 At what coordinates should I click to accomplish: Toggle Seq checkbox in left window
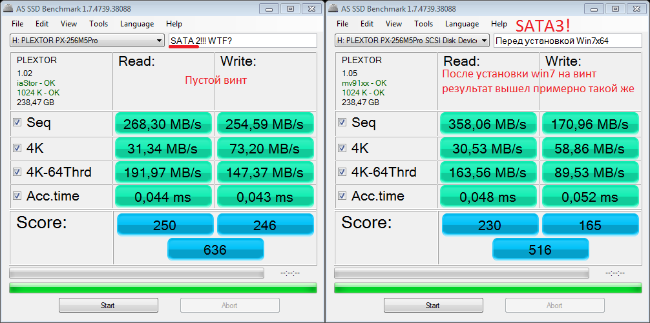(x=17, y=122)
